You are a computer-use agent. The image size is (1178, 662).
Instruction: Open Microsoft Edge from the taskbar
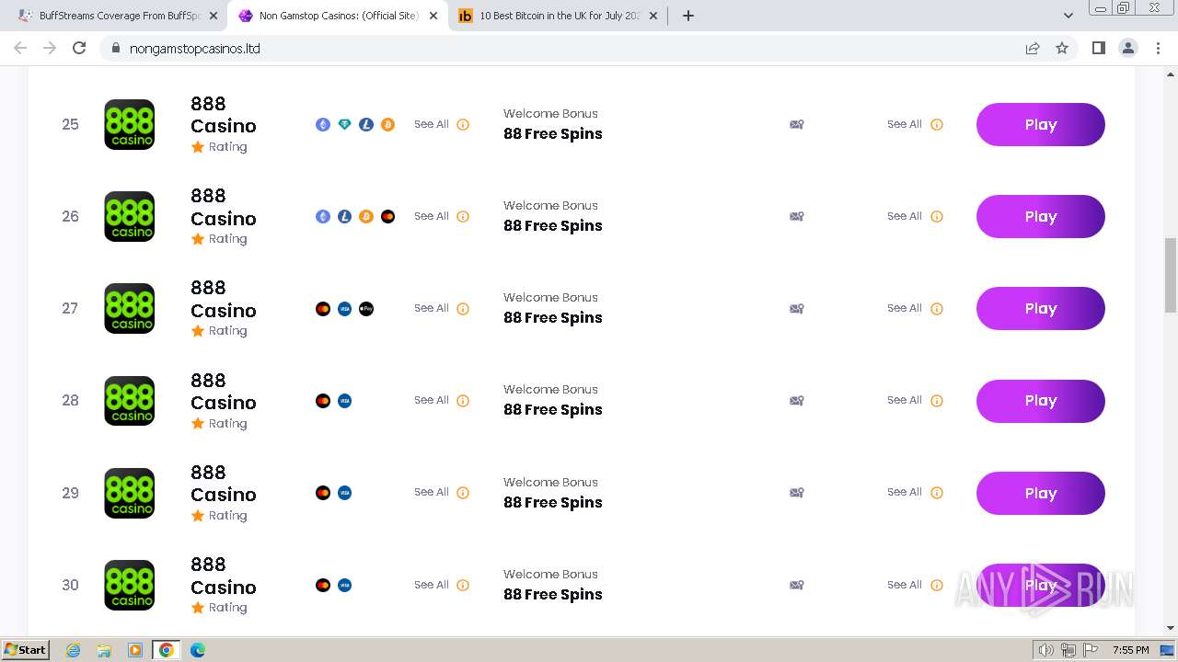197,650
